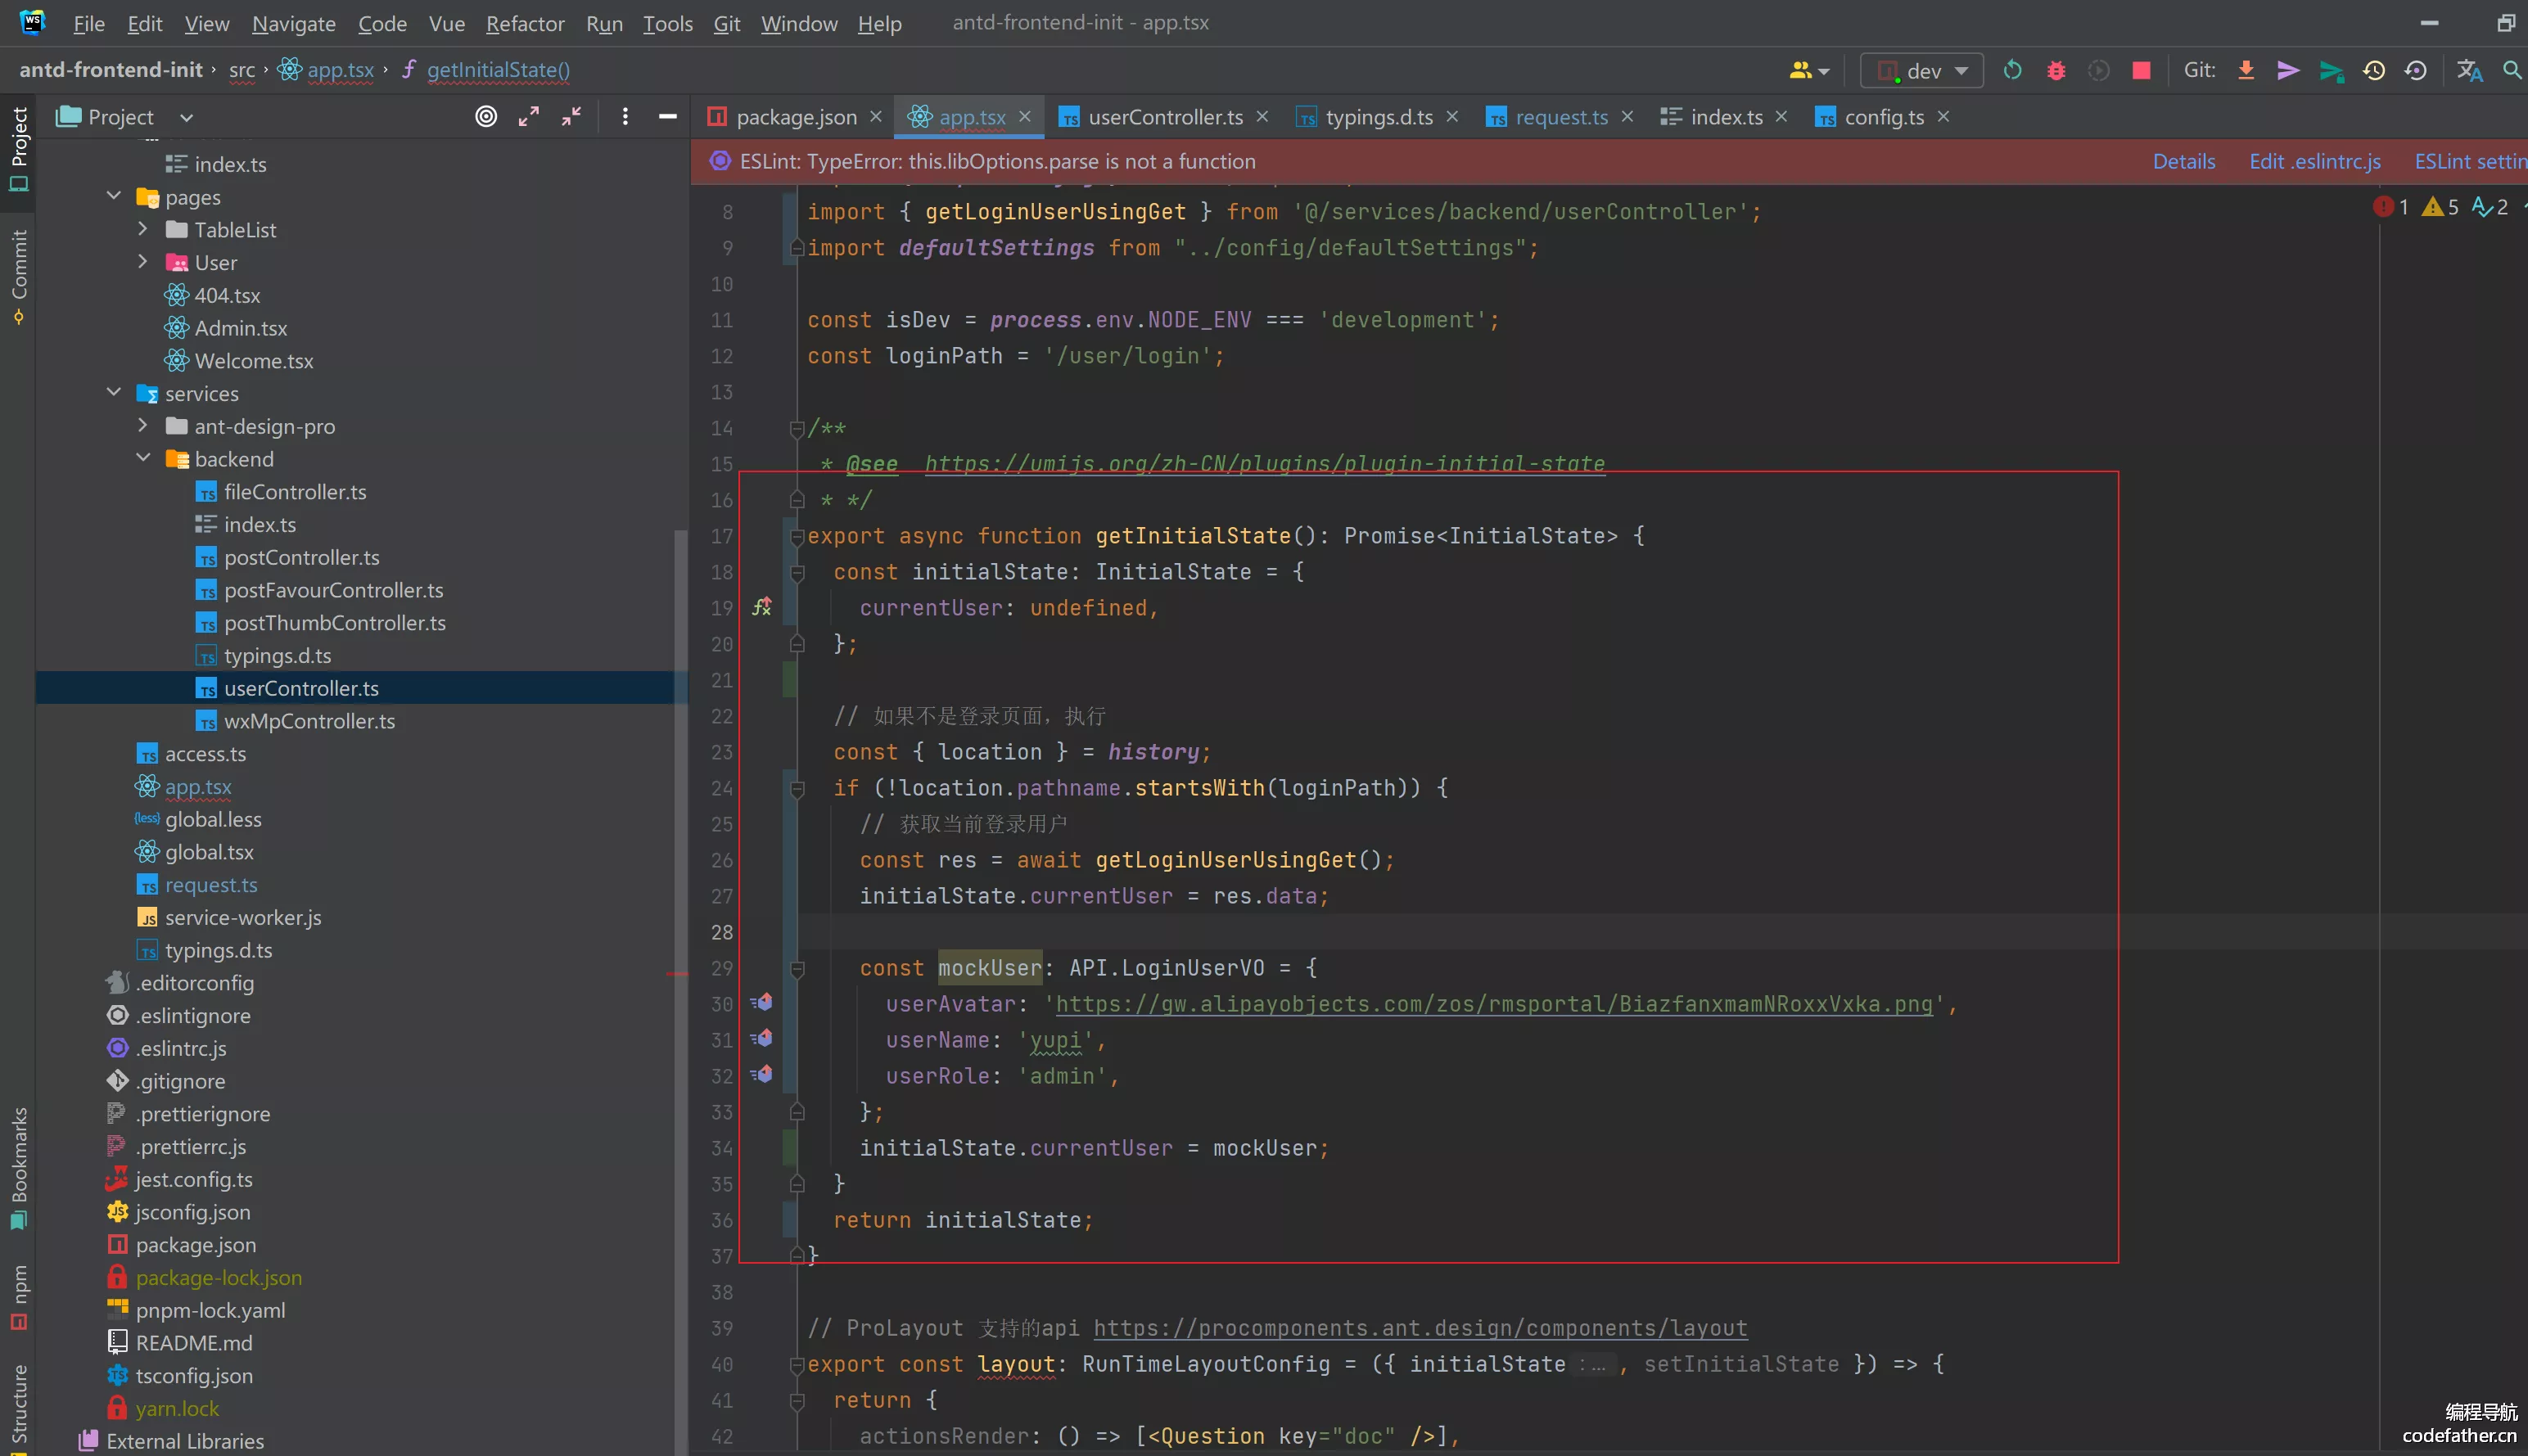Select the userController.ts tab
The image size is (2528, 1456).
tap(1163, 116)
